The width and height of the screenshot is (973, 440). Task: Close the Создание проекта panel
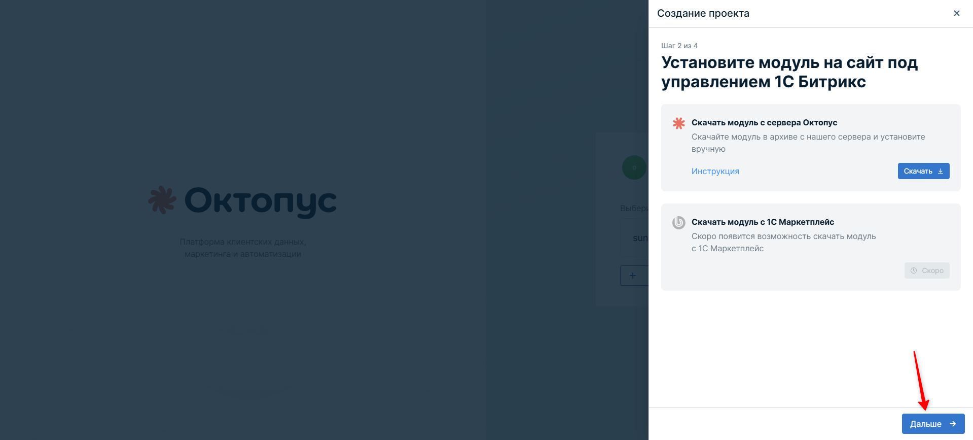[x=956, y=13]
